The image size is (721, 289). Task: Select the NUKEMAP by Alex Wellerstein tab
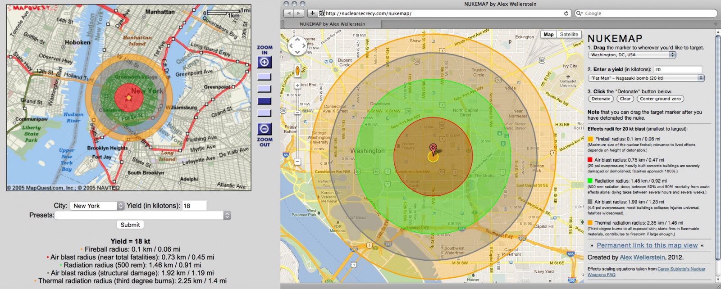pos(332,24)
